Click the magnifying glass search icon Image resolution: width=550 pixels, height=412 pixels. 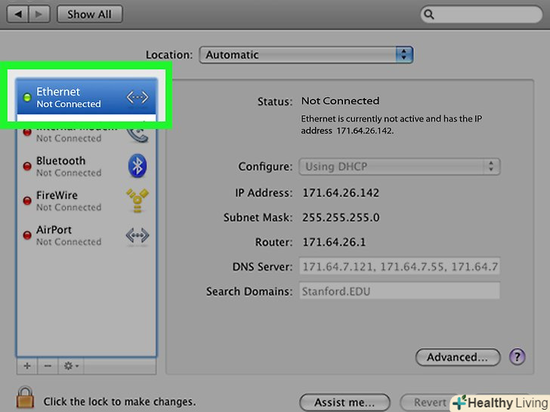pyautogui.click(x=428, y=14)
